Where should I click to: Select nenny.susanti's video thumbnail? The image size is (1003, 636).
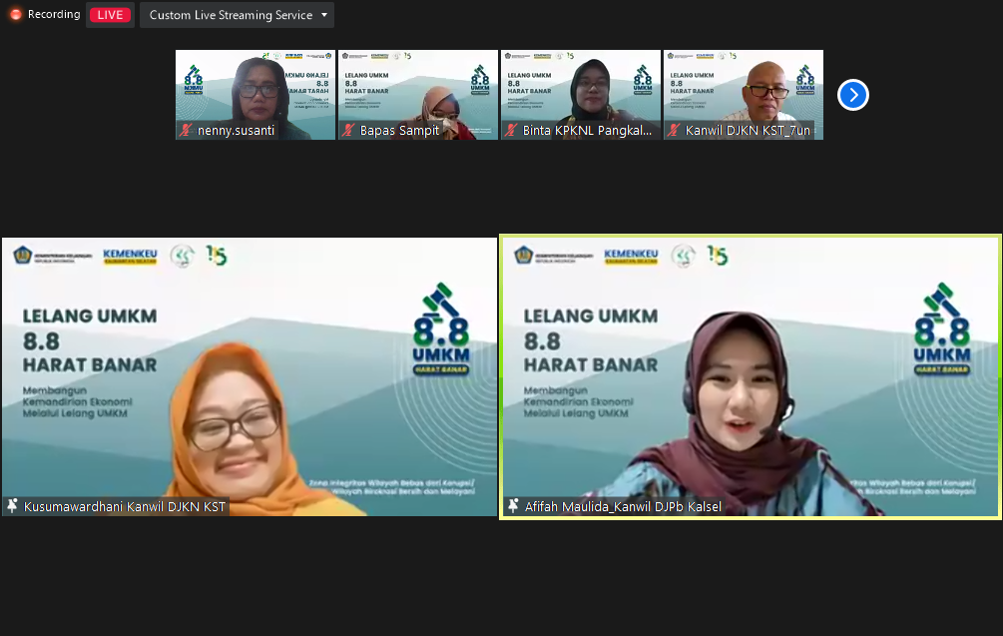(x=254, y=90)
